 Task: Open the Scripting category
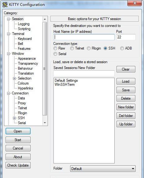24,29
